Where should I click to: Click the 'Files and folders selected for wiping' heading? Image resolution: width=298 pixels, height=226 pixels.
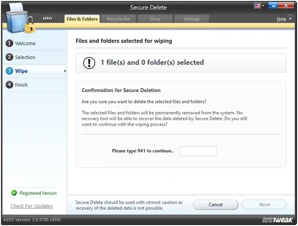point(124,41)
